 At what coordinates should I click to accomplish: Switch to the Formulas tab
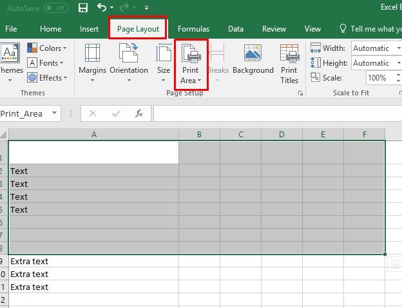[x=193, y=29]
